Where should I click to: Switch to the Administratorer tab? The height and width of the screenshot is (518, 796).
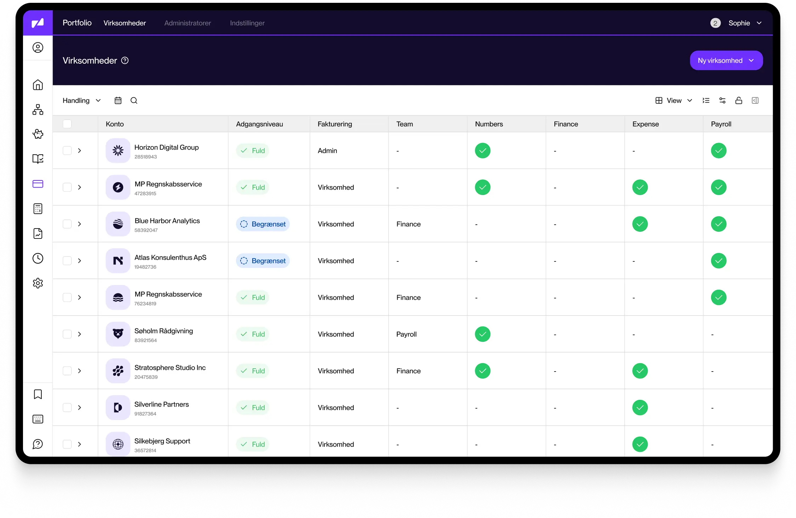tap(188, 23)
